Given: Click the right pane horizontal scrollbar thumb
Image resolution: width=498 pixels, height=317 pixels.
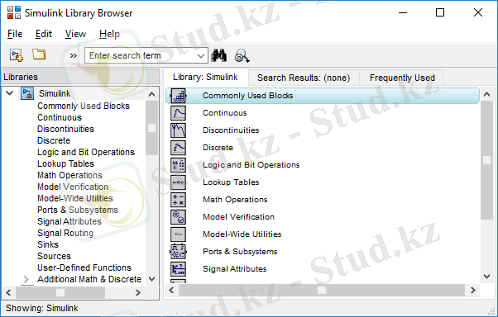Looking at the screenshot, I should pos(322,290).
